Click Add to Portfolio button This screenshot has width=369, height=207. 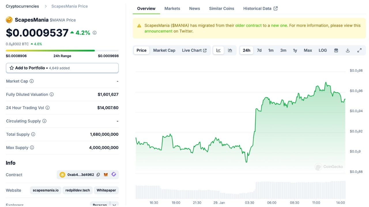tap(62, 68)
